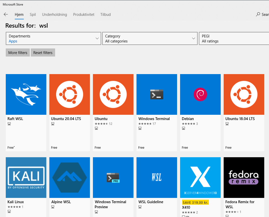Viewport: 269px width, 217px height.
Task: Open the Alpine WSL title link
Action: tap(61, 202)
